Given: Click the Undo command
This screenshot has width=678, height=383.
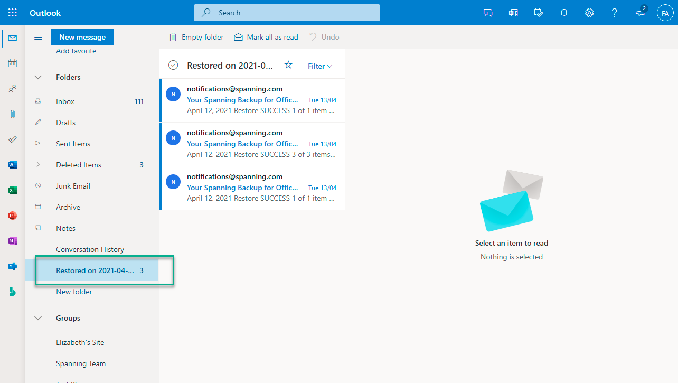Looking at the screenshot, I should (324, 37).
